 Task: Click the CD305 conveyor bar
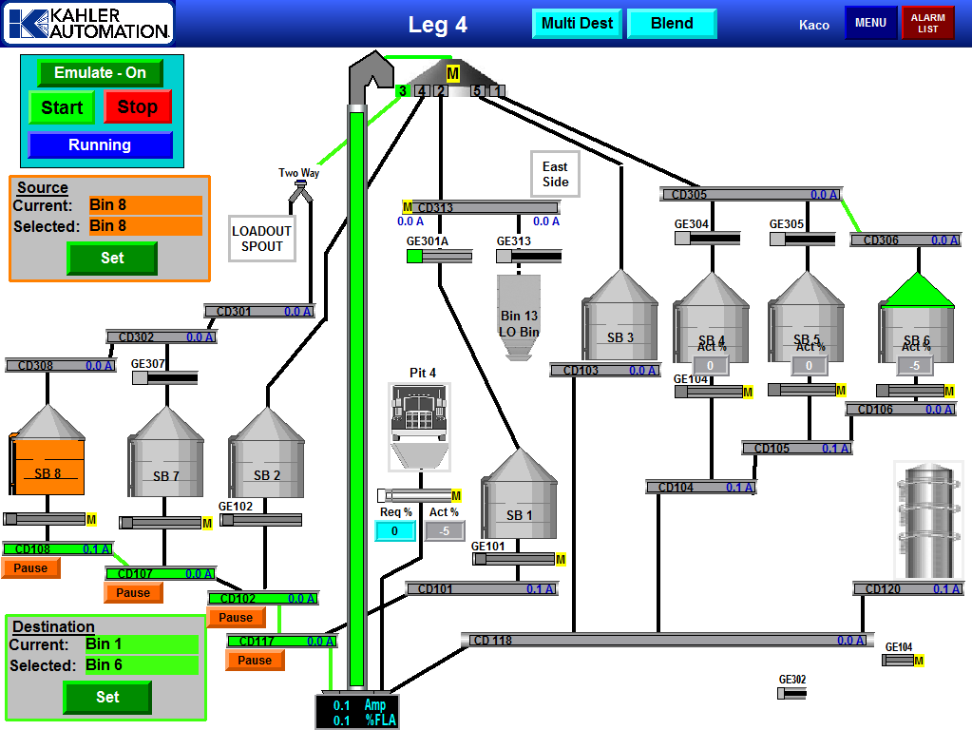[750, 194]
